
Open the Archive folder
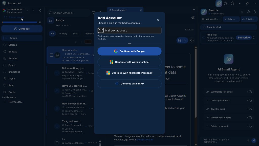click(x=13, y=59)
